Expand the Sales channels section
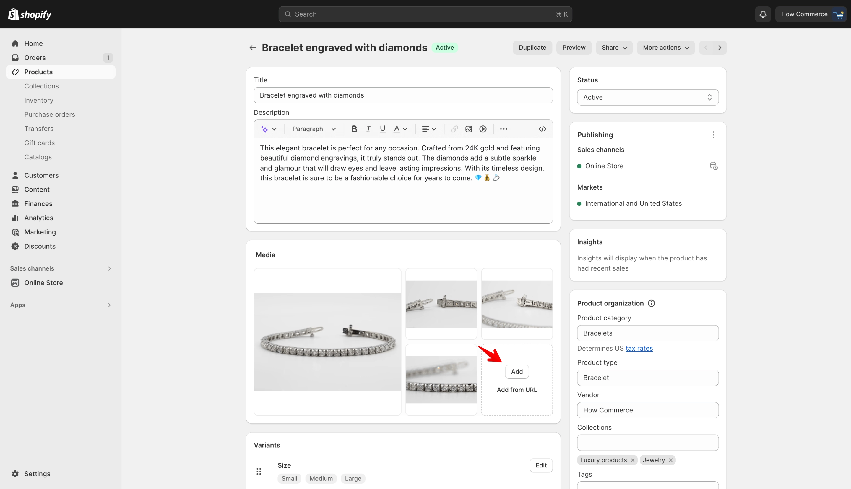The width and height of the screenshot is (851, 489). (x=61, y=268)
